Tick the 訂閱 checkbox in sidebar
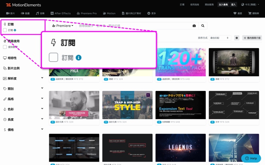 [5, 30]
